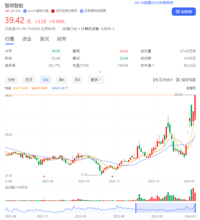Click the Level1基础行情 badge icon
The width and height of the screenshot is (200, 220).
pos(25,11)
